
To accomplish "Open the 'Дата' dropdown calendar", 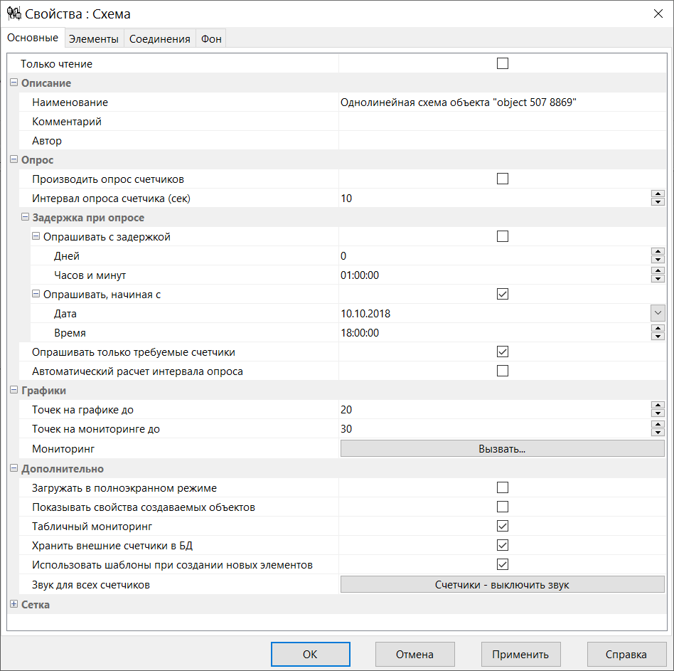I will coord(657,313).
